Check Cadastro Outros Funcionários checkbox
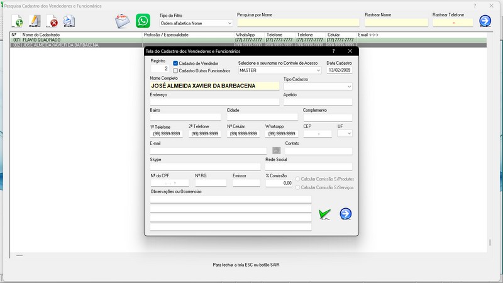Image resolution: width=503 pixels, height=283 pixels. point(175,70)
